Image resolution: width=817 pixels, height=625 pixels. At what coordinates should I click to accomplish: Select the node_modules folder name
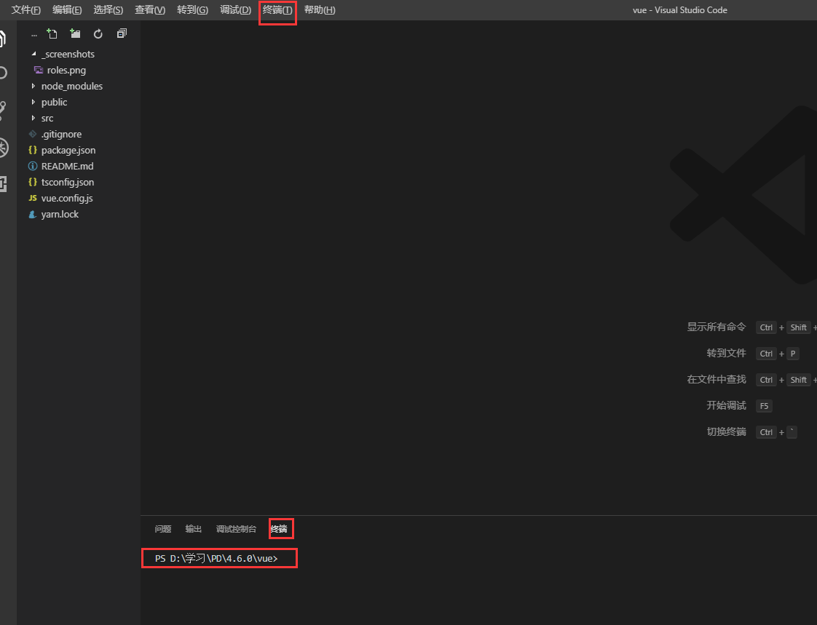(72, 86)
